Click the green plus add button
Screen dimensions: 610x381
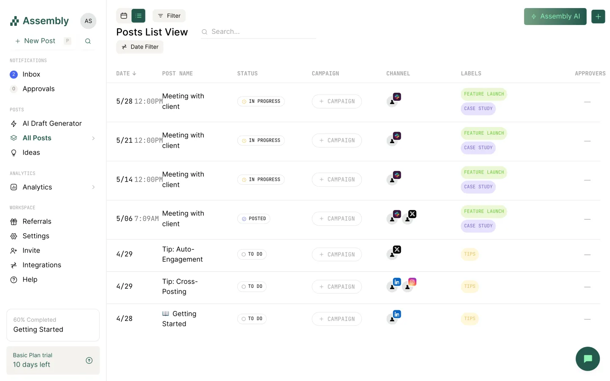[598, 17]
